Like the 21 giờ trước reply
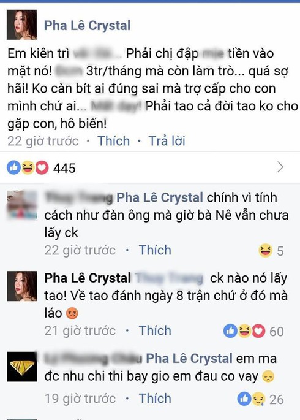The height and width of the screenshot is (420, 300). pyautogui.click(x=155, y=330)
